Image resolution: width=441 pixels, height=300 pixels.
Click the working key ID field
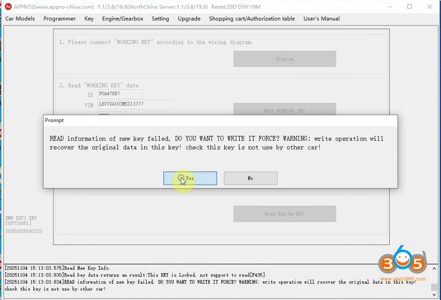click(120, 94)
